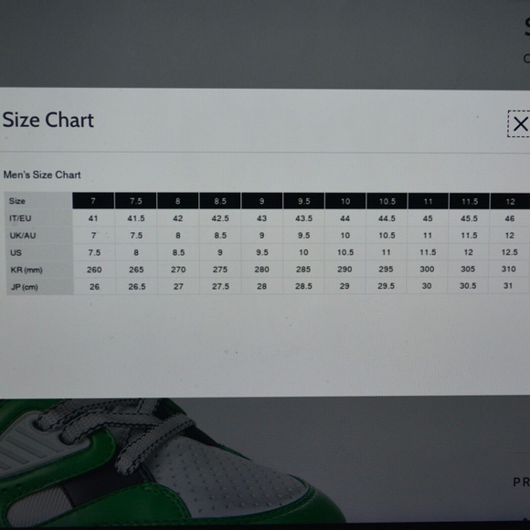
Task: Click US value 9 in US row
Action: click(220, 252)
